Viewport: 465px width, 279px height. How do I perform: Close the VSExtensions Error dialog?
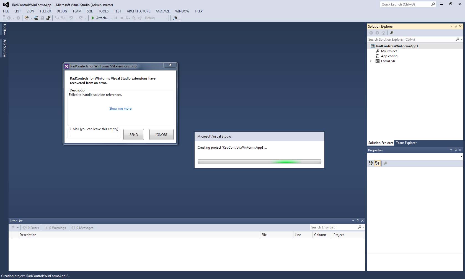point(170,65)
